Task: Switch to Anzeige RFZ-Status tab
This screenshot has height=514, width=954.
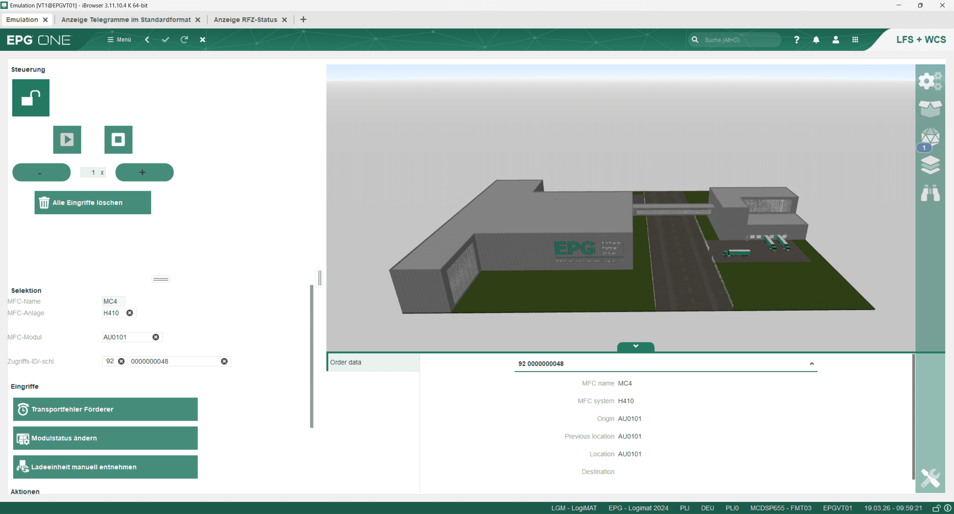Action: [x=245, y=20]
